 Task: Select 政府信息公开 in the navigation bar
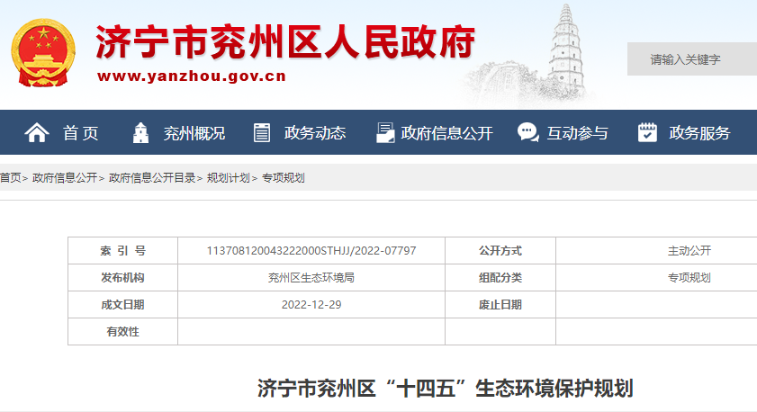(447, 133)
